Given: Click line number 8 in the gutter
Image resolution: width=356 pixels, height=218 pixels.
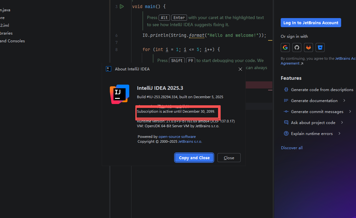Looking at the screenshot, I should click(117, 49).
